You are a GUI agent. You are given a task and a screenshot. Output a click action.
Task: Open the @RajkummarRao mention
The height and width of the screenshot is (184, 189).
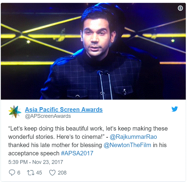point(133,137)
